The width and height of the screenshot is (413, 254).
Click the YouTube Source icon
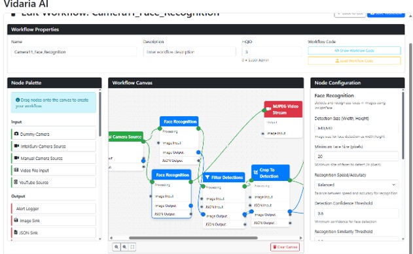16,182
